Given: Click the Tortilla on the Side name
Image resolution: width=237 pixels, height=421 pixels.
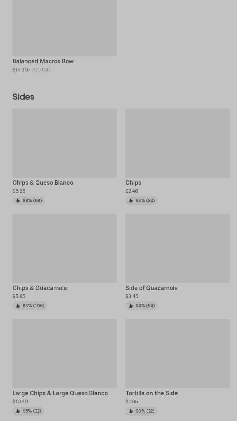Looking at the screenshot, I should (x=151, y=393).
